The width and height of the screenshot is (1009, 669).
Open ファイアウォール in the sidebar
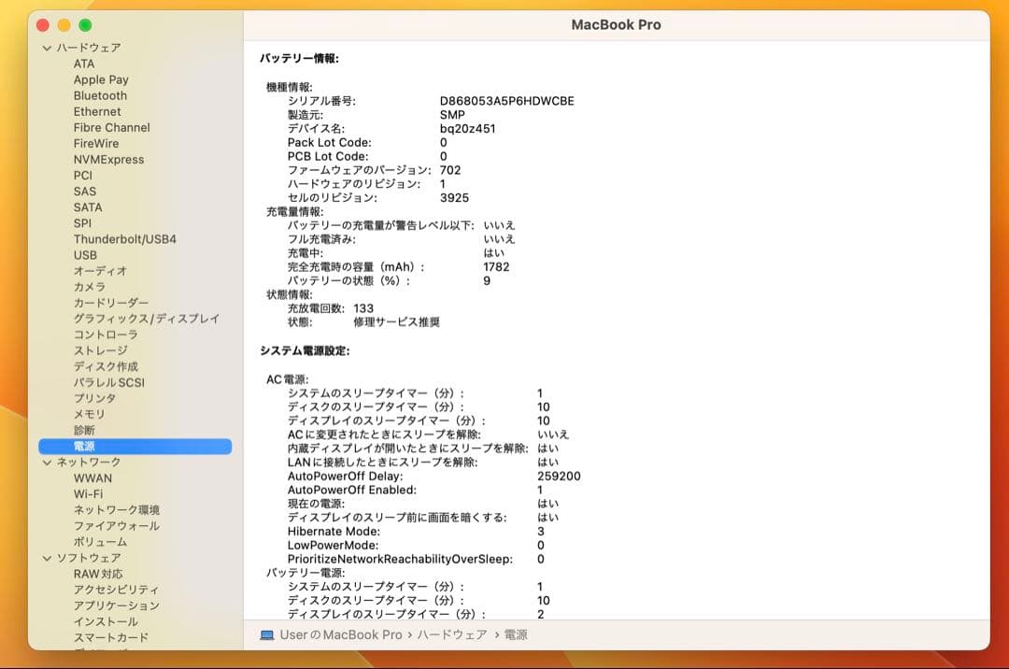(117, 526)
